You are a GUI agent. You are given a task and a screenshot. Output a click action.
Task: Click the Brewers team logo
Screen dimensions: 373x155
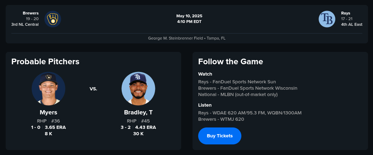click(53, 19)
